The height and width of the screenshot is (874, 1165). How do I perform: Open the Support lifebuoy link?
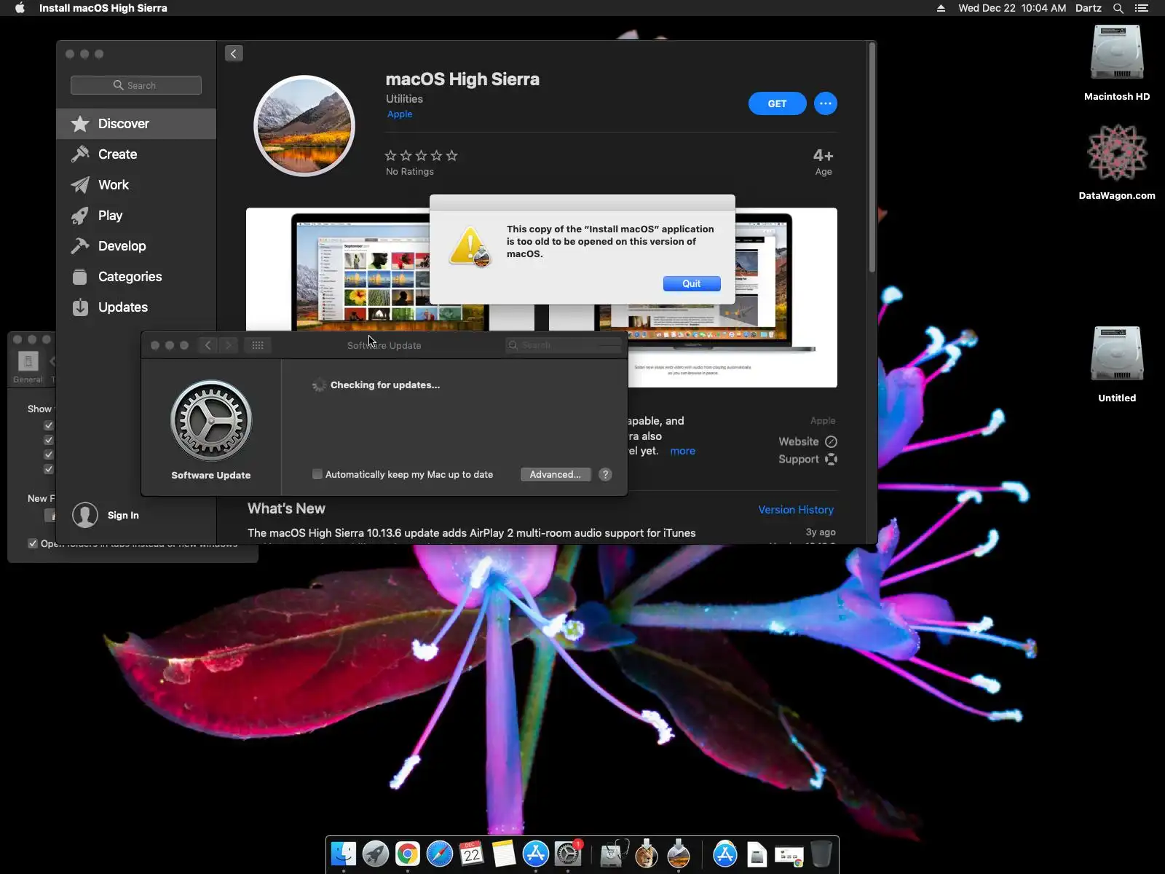807,460
